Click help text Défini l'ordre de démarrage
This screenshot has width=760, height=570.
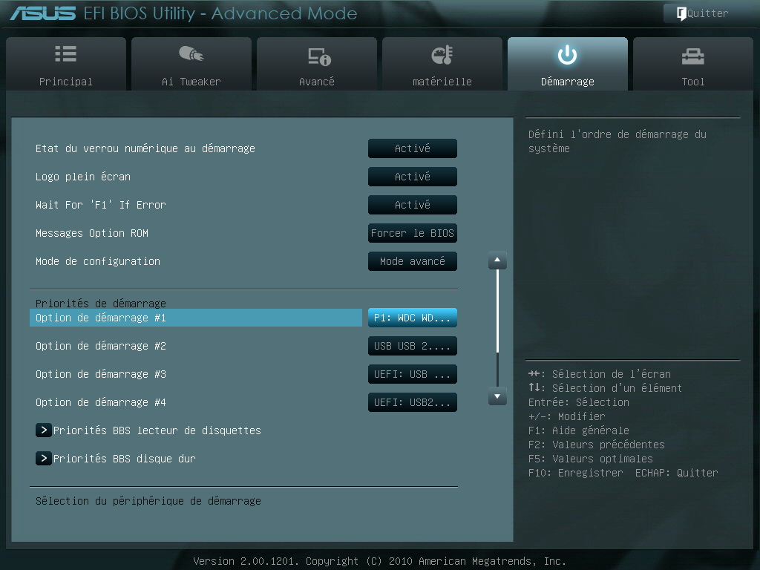[x=617, y=141]
